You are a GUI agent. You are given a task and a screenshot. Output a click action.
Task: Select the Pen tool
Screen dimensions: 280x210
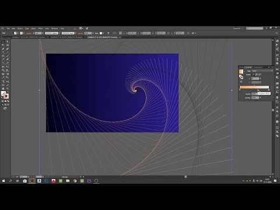point(3,49)
